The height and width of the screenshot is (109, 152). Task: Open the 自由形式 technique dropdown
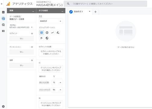(x=51, y=21)
